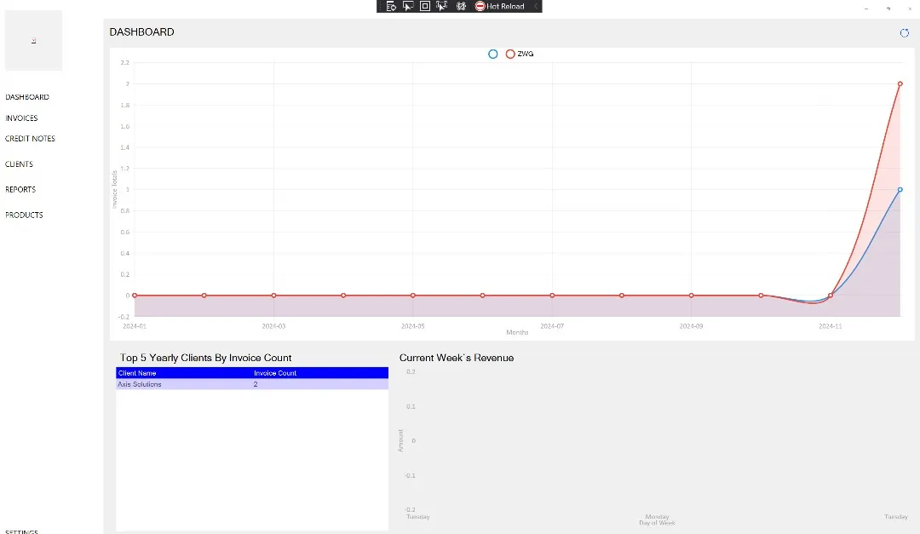Viewport: 920px width, 534px height.
Task: Click the 'Current Week`s Revenue' heading
Action: pyautogui.click(x=457, y=358)
